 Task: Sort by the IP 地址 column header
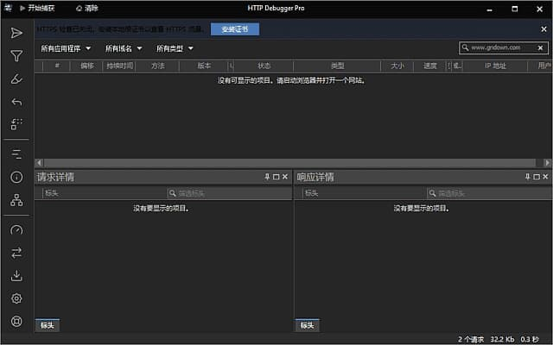[495, 66]
